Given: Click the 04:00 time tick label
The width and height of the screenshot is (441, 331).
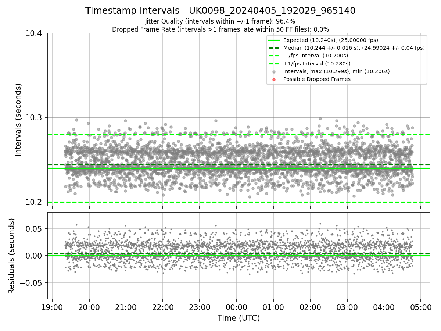Looking at the screenshot, I should click(384, 307).
